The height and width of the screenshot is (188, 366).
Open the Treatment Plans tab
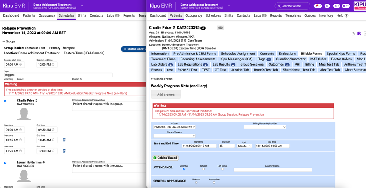pos(163,59)
